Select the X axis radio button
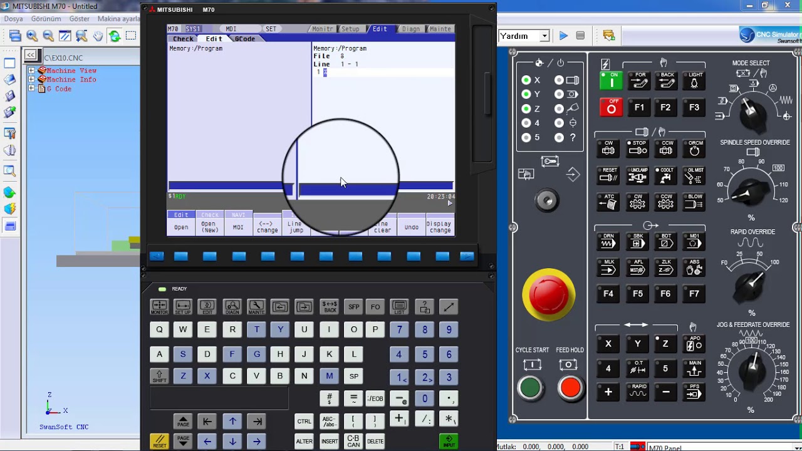Viewport: 802px width, 451px height. (x=526, y=80)
